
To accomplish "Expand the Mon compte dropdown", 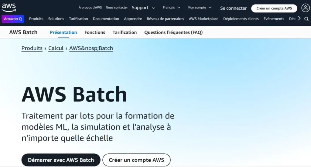I will click(200, 8).
